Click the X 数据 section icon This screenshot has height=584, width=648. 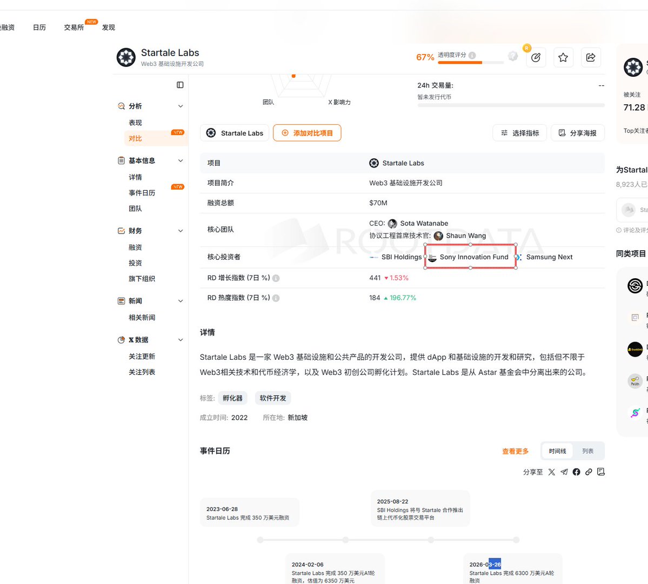121,340
